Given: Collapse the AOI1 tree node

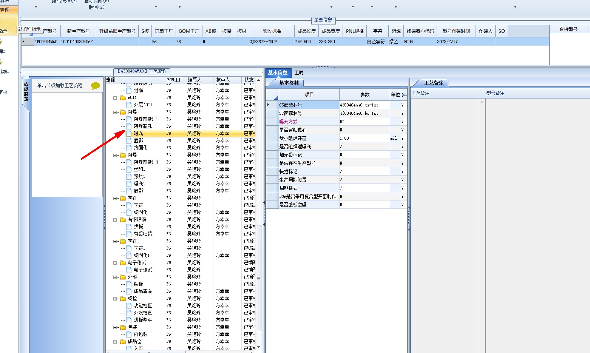Looking at the screenshot, I should coord(115,98).
